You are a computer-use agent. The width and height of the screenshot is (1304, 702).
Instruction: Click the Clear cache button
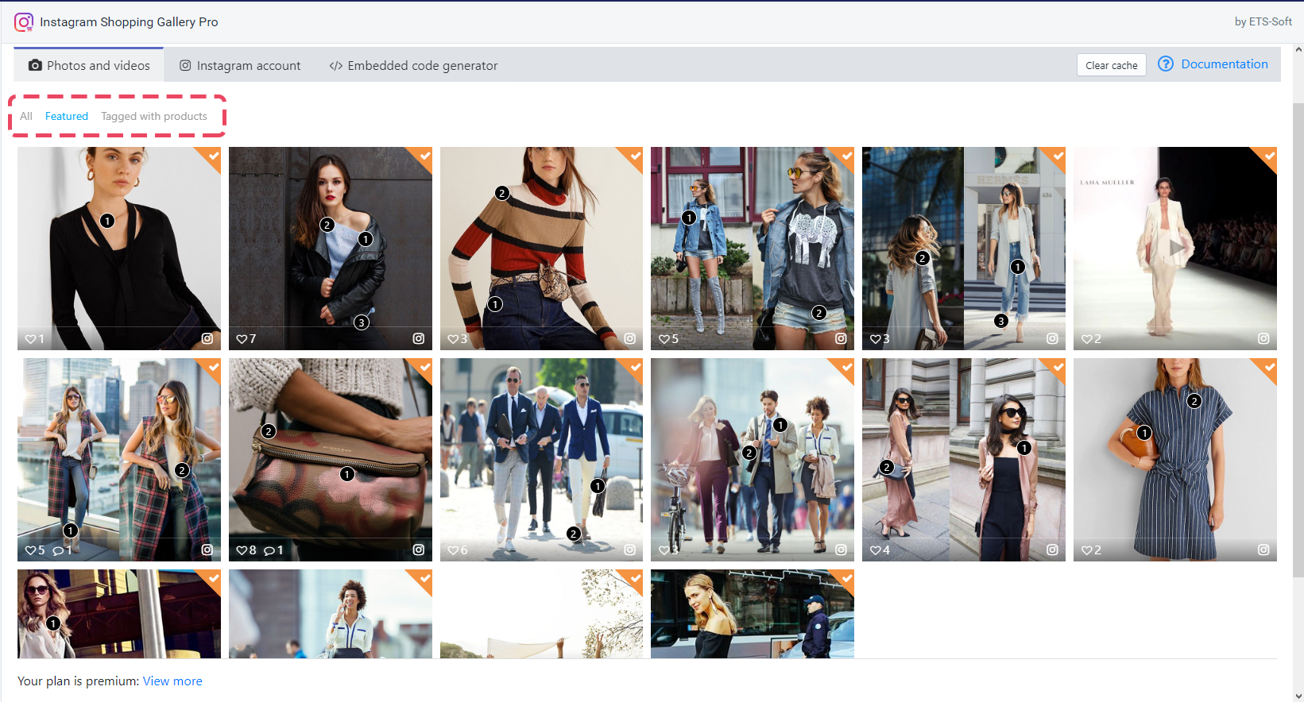pos(1111,65)
